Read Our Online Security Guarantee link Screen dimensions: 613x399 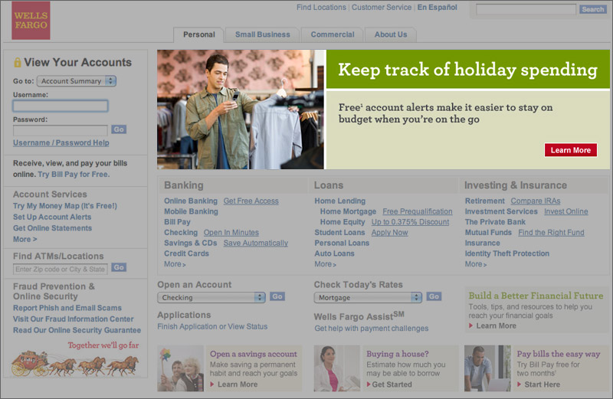tap(77, 330)
